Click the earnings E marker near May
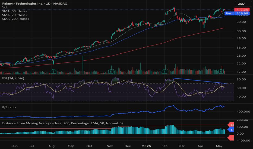This screenshot has width=253, height=149. click(x=221, y=71)
